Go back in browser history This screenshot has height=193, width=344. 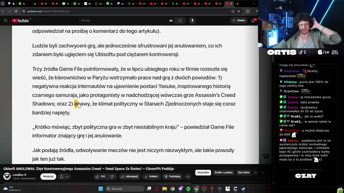pyautogui.click(x=3, y=11)
